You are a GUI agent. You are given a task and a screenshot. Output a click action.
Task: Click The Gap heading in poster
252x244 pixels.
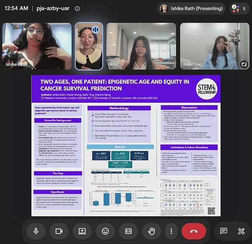[x=58, y=173]
